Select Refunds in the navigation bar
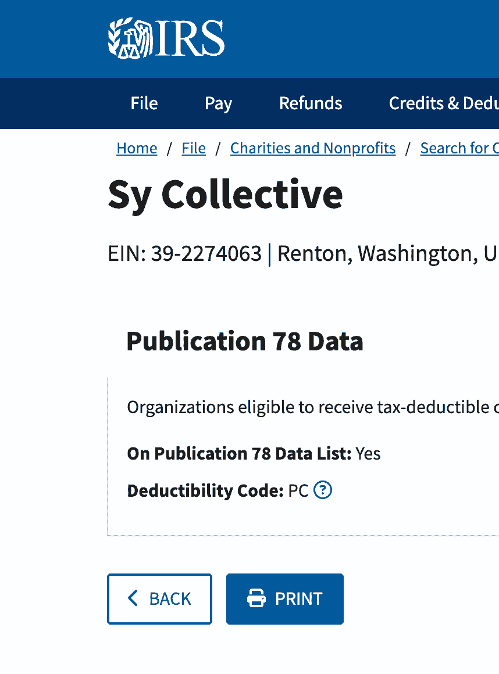499x674 pixels. (311, 103)
